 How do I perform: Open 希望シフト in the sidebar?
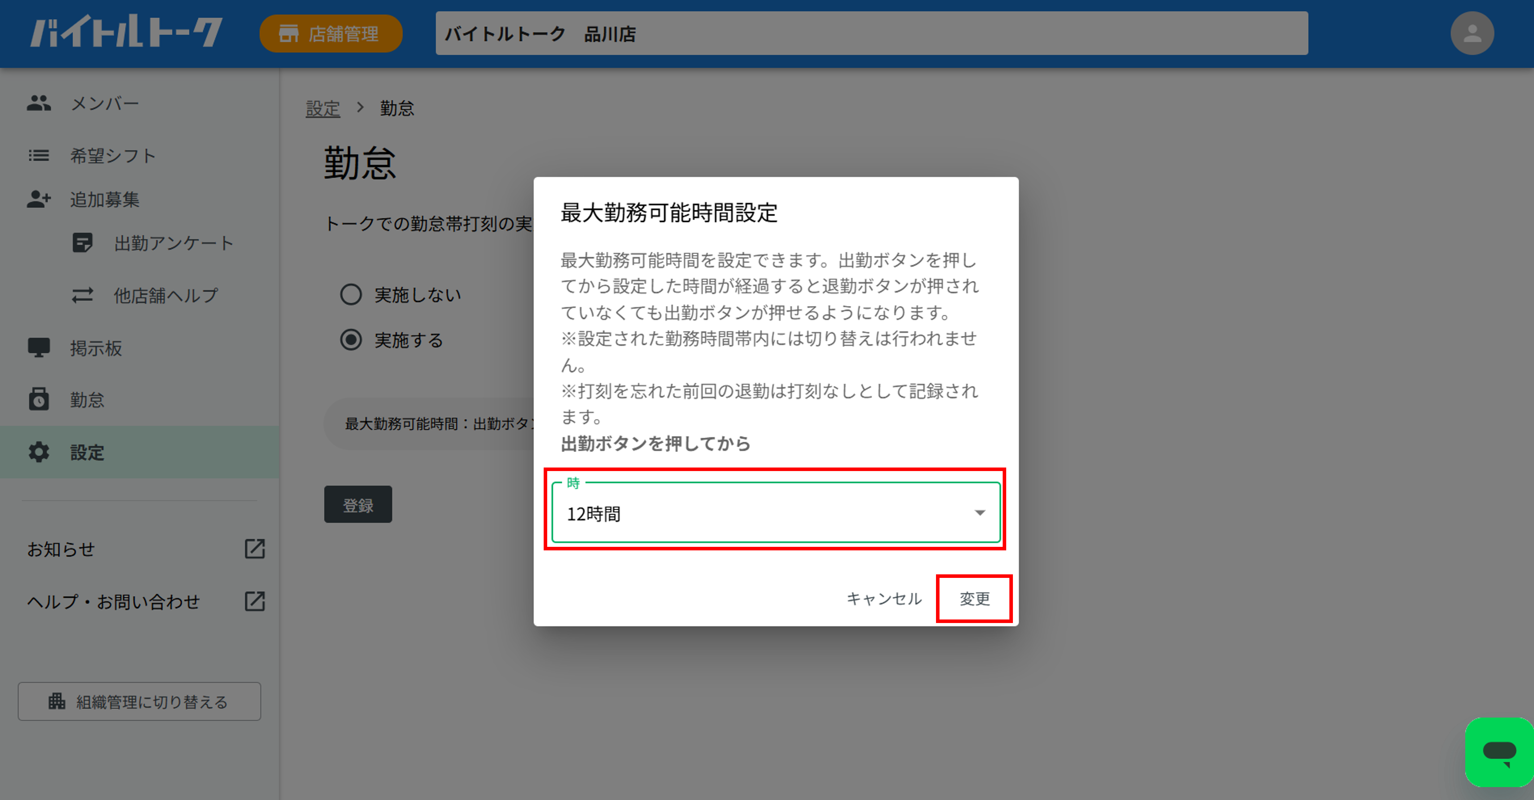coord(139,155)
